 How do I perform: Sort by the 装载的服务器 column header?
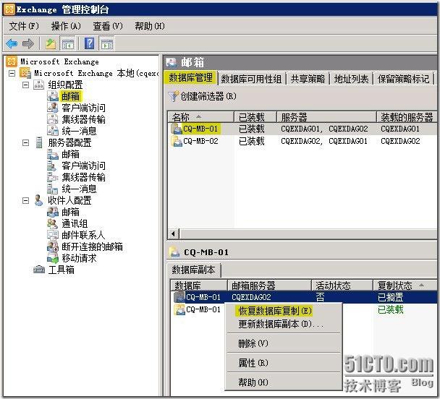[x=407, y=117]
